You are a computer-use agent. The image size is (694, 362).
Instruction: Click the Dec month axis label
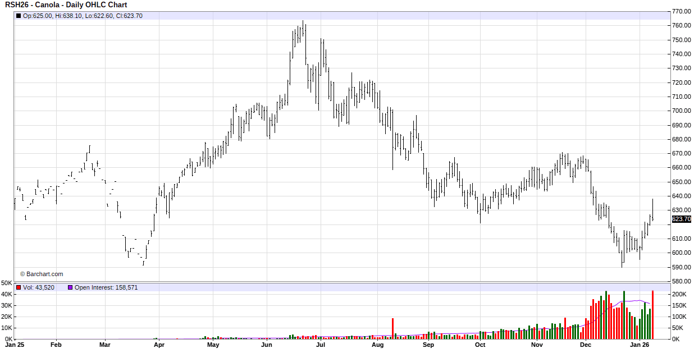coord(586,345)
